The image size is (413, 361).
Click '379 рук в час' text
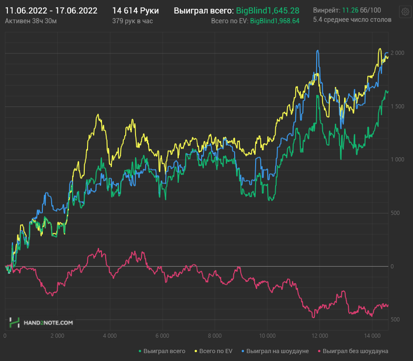pos(133,21)
